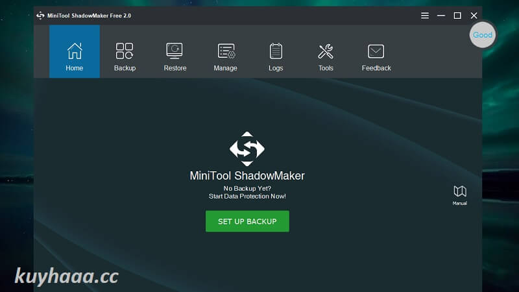Viewport: 519px width, 292px height.
Task: Click 'Start Data Protection Now!' text
Action: tap(247, 197)
